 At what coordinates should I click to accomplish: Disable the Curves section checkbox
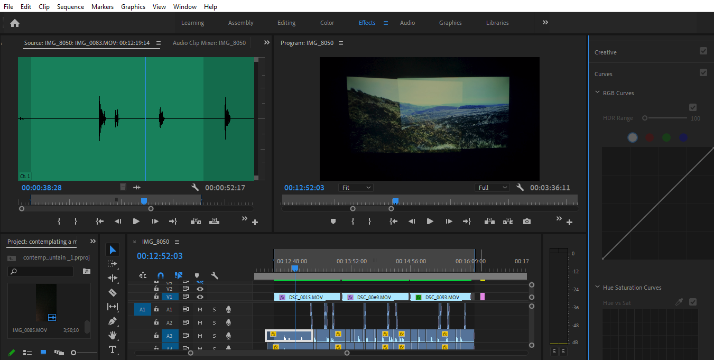[x=703, y=73]
